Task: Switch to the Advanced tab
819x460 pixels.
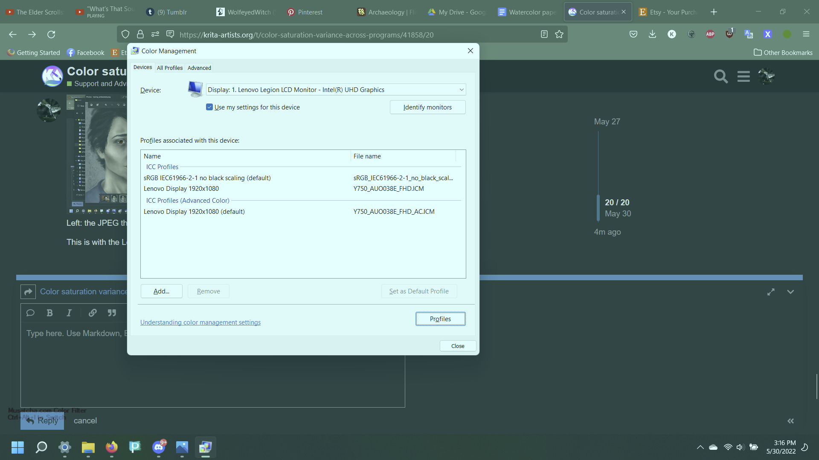Action: (x=199, y=68)
